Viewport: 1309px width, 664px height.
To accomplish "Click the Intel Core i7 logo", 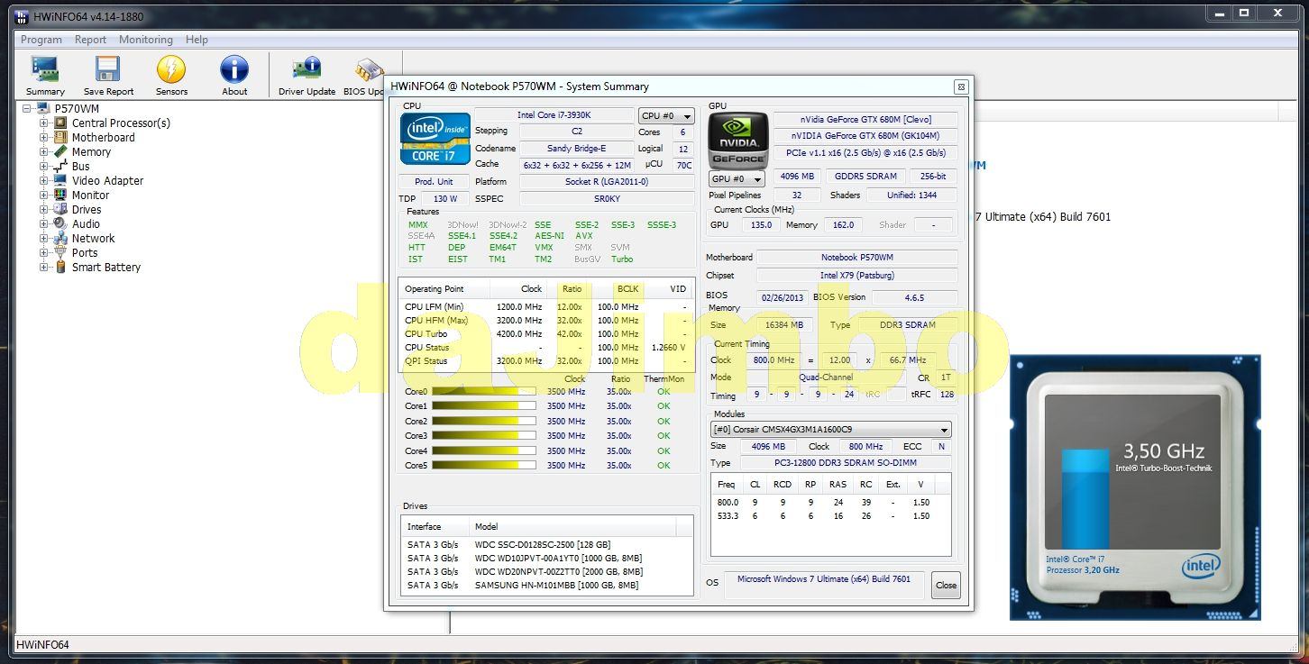I will [435, 139].
